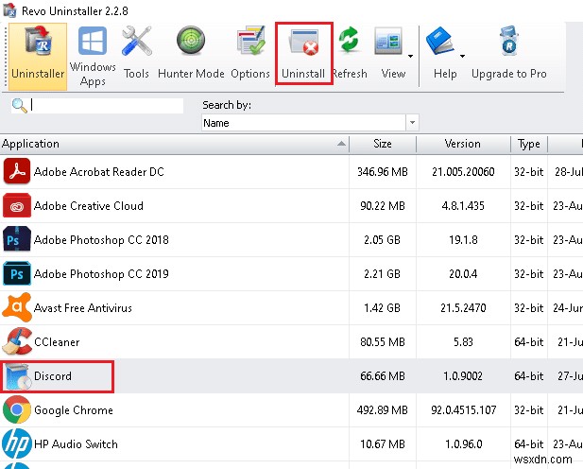This screenshot has height=469, width=583.
Task: Click version 92.0.4515.107 cell
Action: pyautogui.click(x=463, y=409)
